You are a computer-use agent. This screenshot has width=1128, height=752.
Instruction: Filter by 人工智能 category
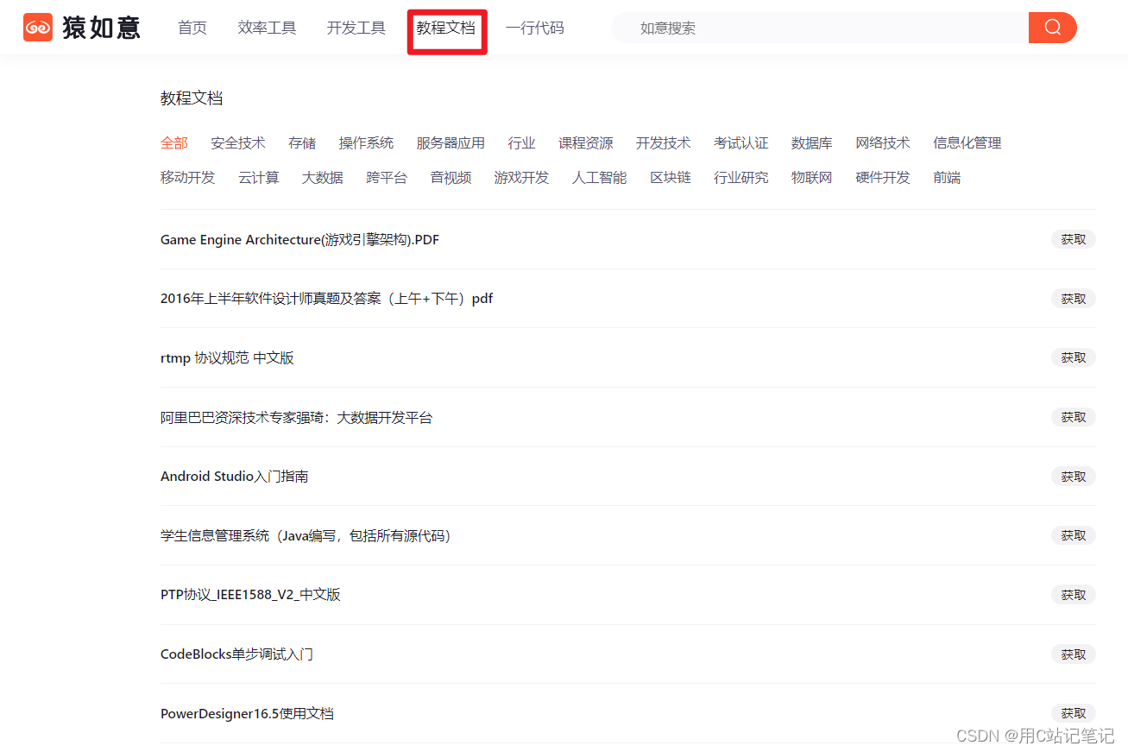coord(600,178)
